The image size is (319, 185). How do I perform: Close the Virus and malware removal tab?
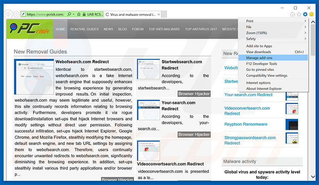pos(159,15)
